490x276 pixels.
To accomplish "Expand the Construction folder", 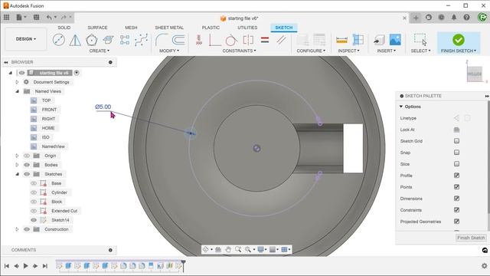I will (x=17, y=229).
